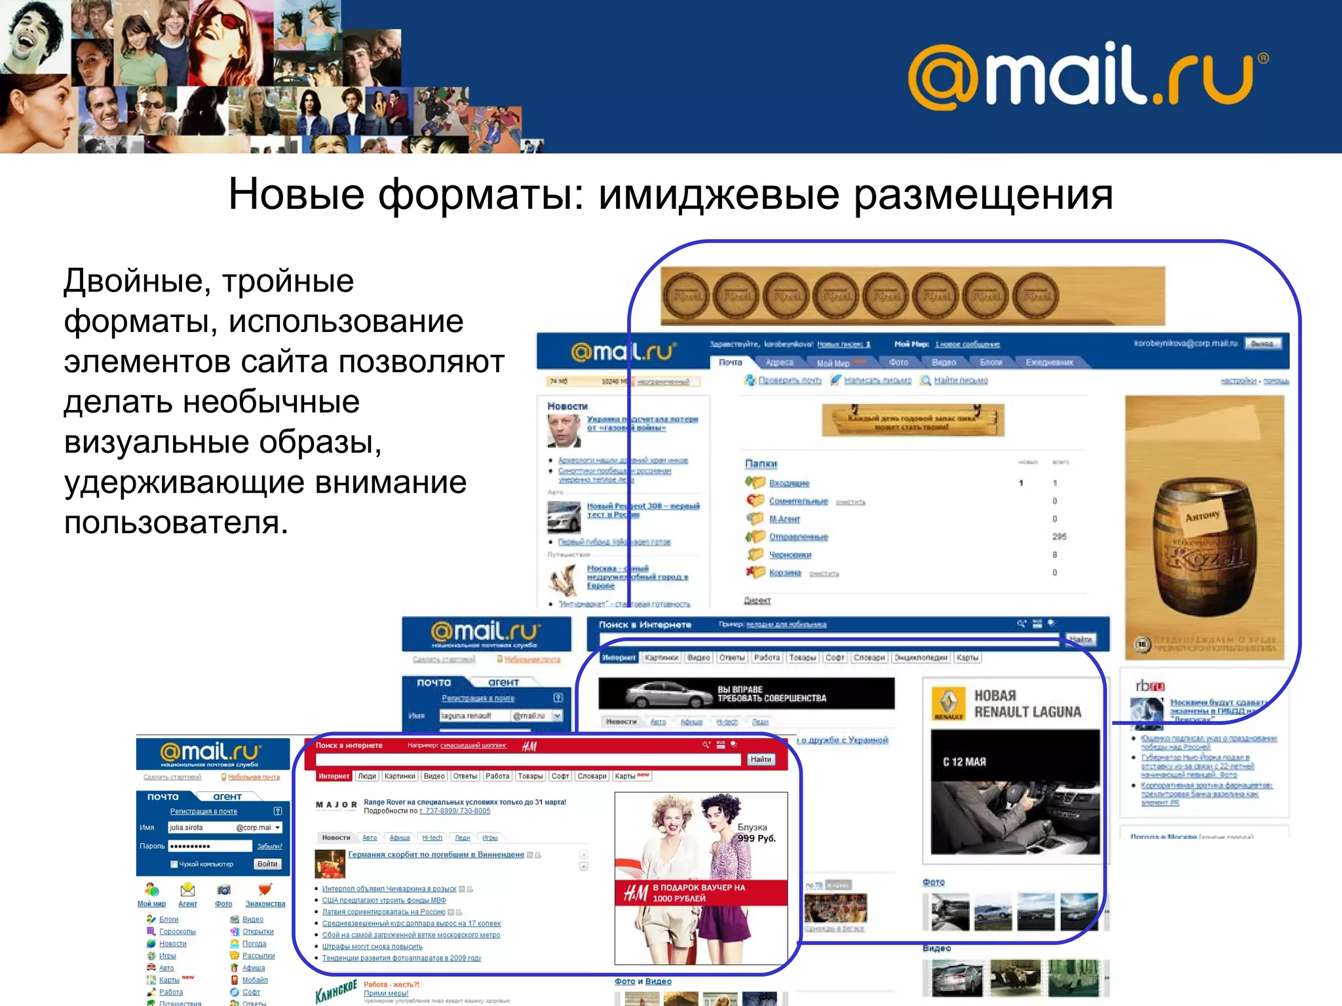The image size is (1342, 1006).
Task: Click the Новая Renault Laguna banner
Action: point(1015,772)
